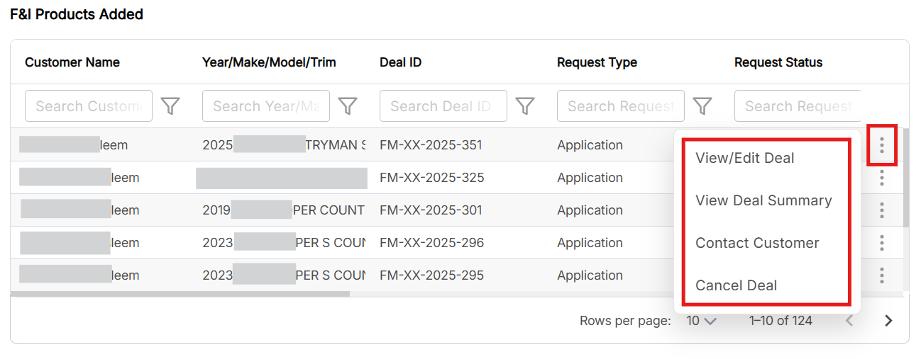Choose Cancel Deal from context menu

pyautogui.click(x=736, y=285)
